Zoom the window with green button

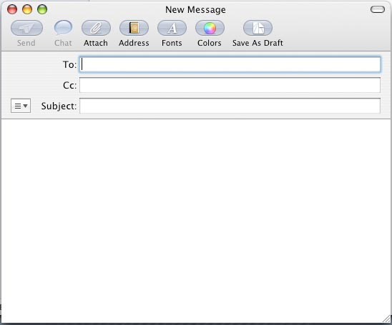click(42, 9)
